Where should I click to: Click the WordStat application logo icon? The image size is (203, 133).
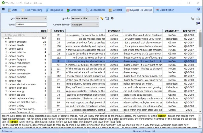point(3,3)
